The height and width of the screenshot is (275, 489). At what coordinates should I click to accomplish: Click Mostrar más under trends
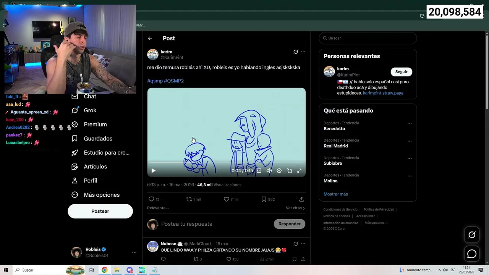point(336,194)
